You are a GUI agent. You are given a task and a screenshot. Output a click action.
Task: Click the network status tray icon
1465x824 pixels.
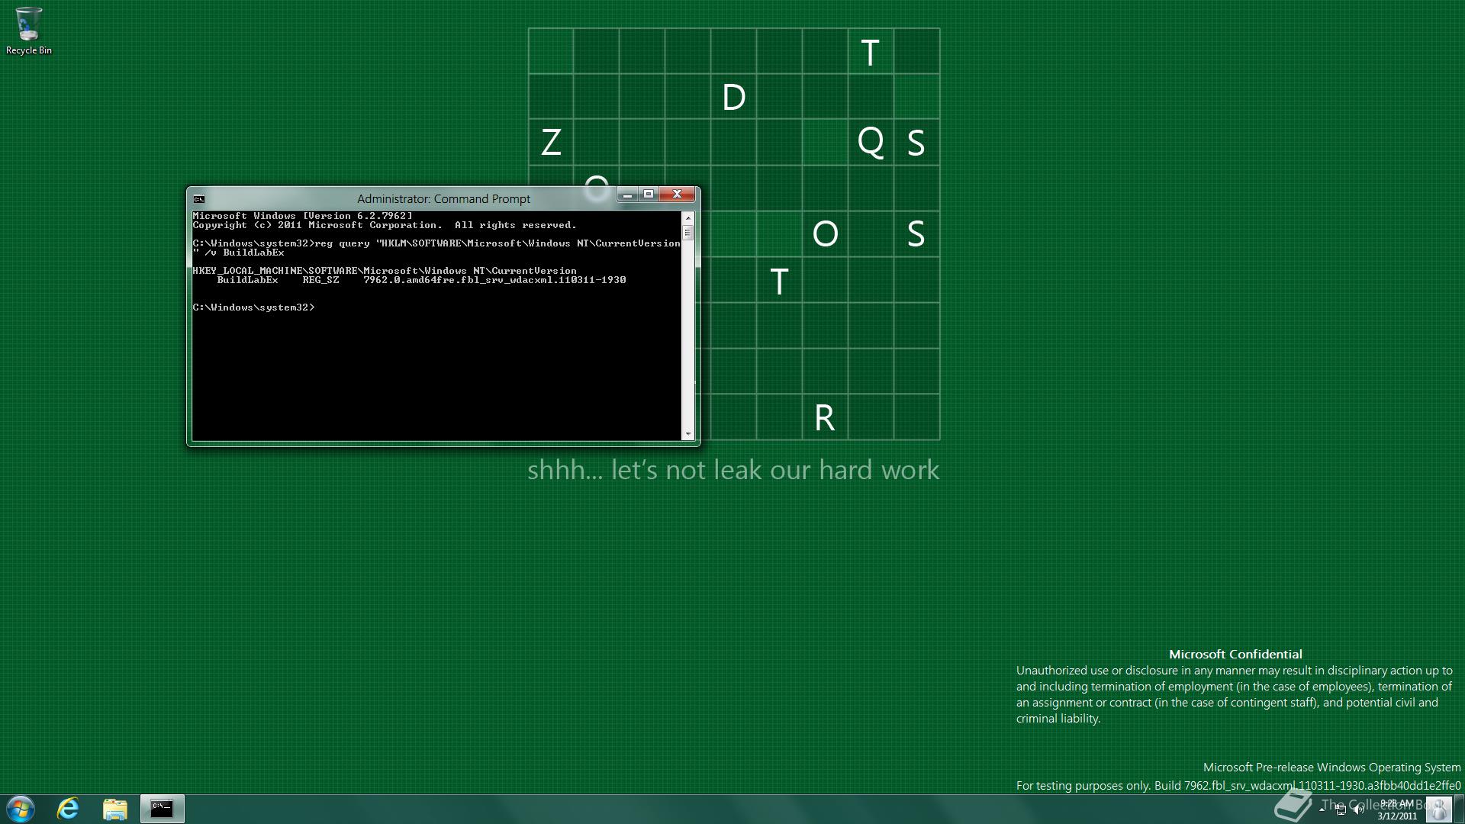point(1341,810)
